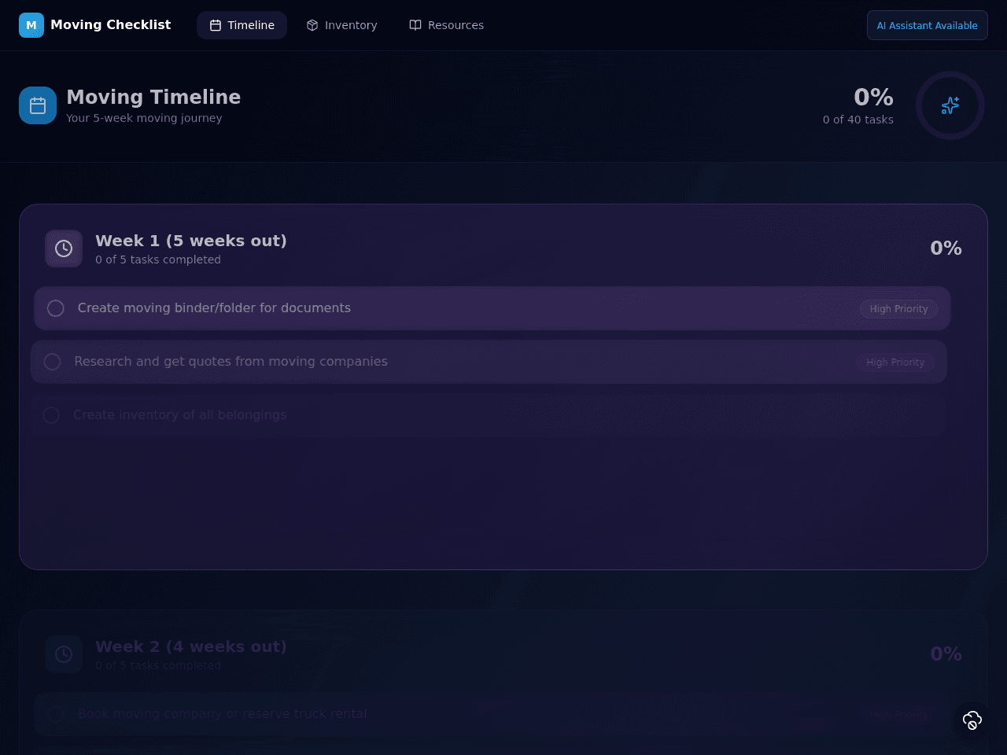Tick the Create inventory of belongings circle

click(x=51, y=415)
